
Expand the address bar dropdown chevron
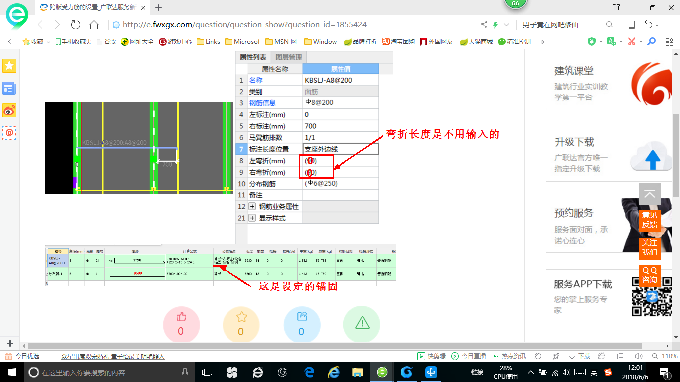(507, 25)
